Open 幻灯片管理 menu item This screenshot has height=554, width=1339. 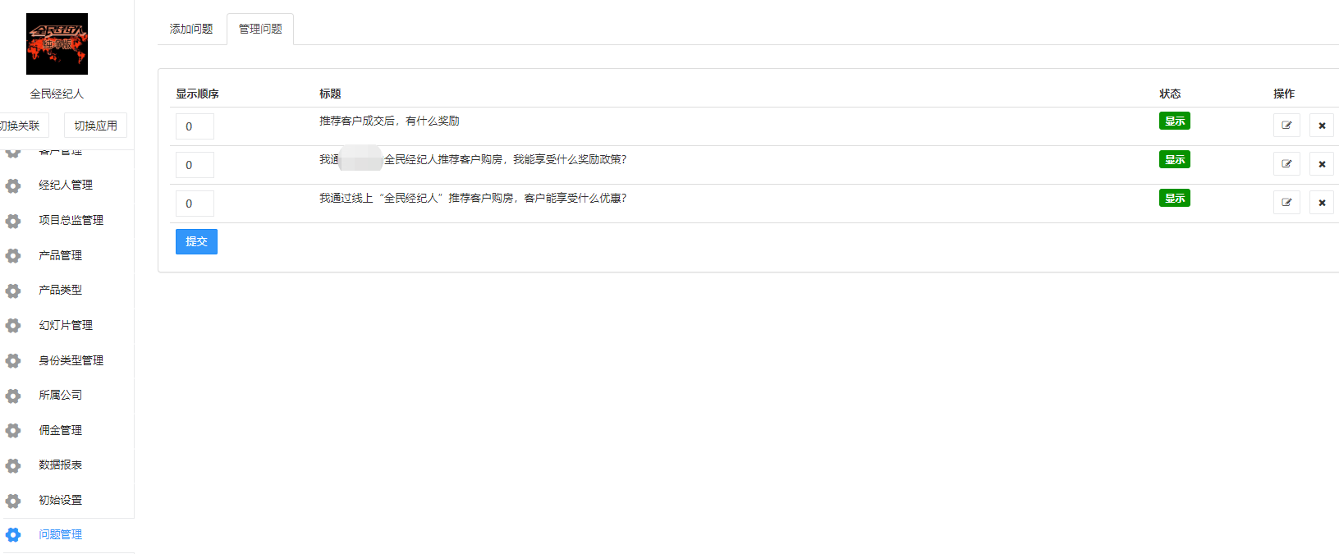[x=66, y=325]
